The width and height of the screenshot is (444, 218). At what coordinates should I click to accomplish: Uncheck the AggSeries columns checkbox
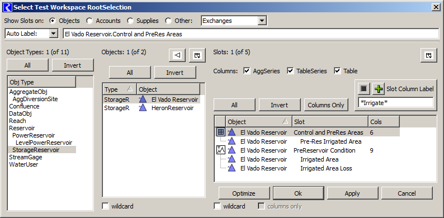click(247, 71)
